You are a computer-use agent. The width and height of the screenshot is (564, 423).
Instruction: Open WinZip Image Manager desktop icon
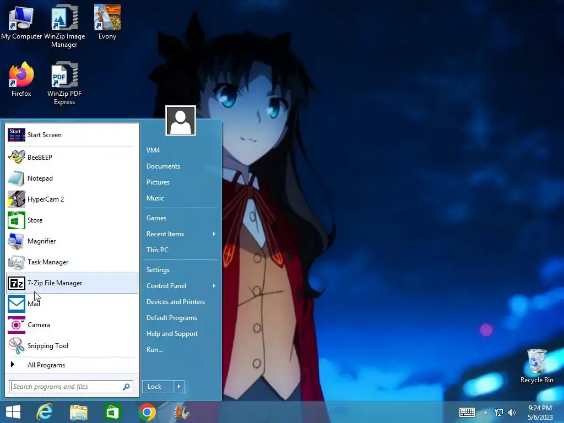[64, 26]
